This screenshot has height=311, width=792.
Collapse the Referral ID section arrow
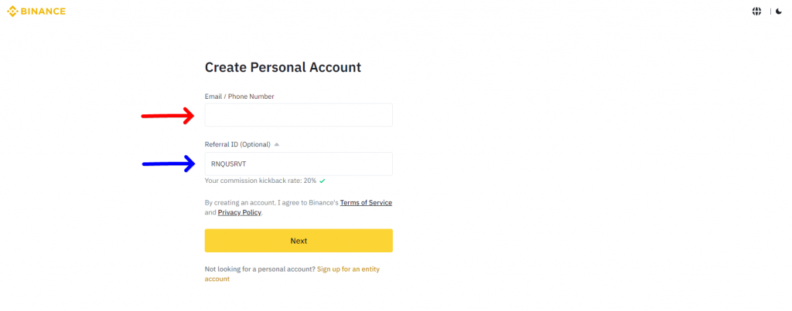click(x=277, y=144)
